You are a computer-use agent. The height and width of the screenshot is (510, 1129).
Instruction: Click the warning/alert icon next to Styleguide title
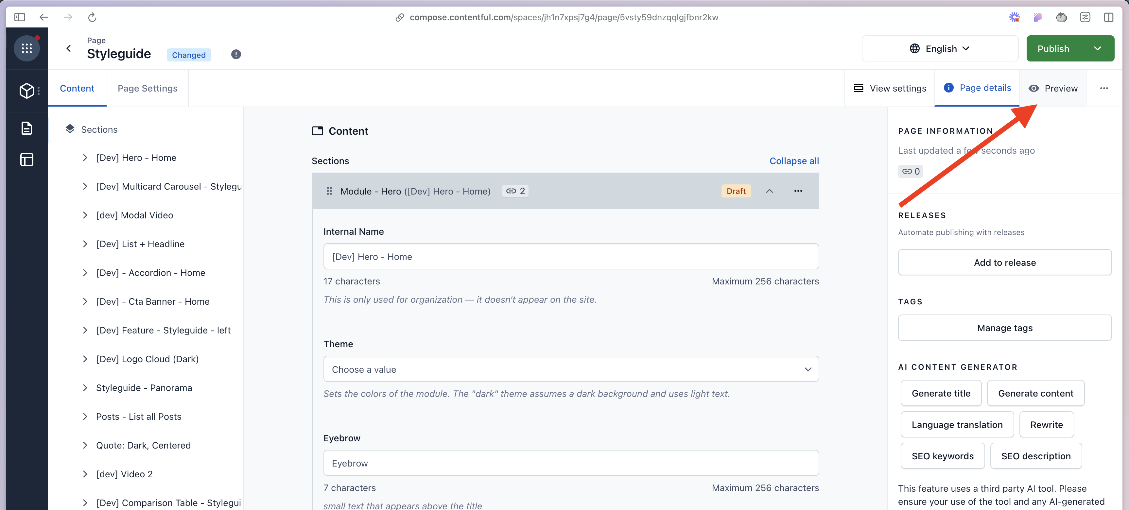235,55
